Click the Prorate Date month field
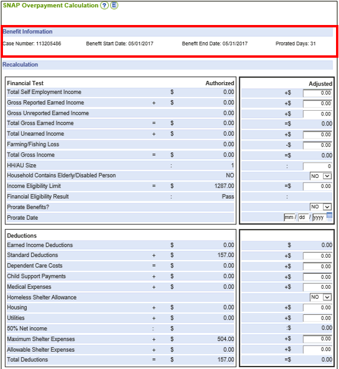The width and height of the screenshot is (339, 369). 289,217
